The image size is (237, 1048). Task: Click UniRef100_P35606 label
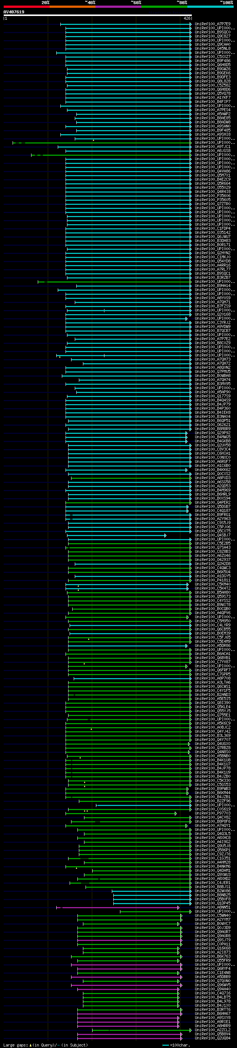[213, 196]
